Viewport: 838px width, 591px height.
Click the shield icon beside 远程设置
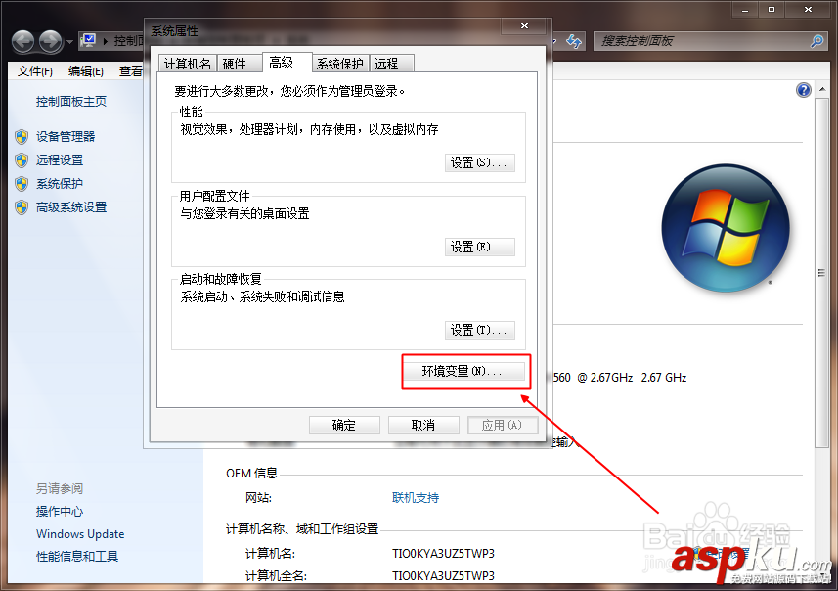pos(22,160)
